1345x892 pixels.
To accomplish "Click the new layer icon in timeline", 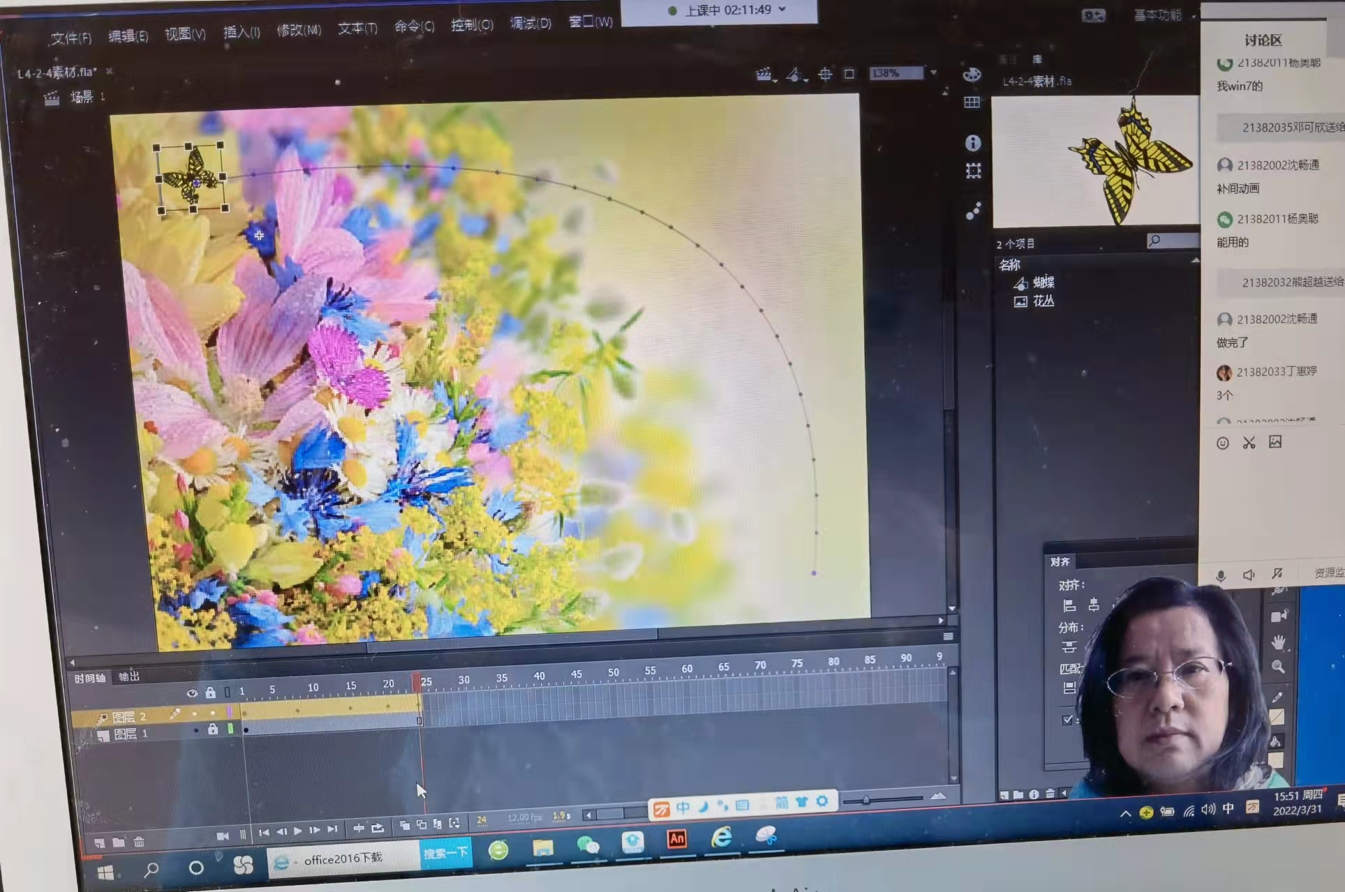I will click(99, 842).
